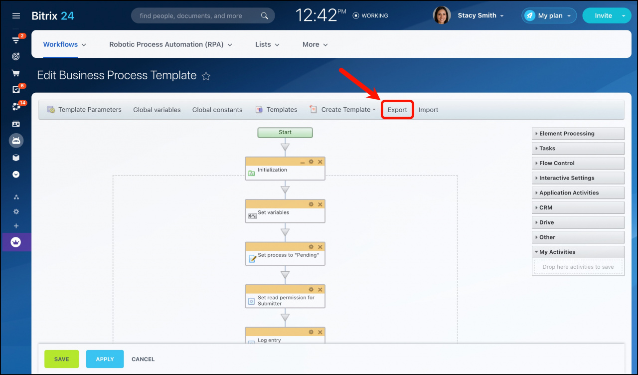The width and height of the screenshot is (638, 375).
Task: Open the Robotic Process Automation (RPA) tab
Action: pyautogui.click(x=171, y=44)
